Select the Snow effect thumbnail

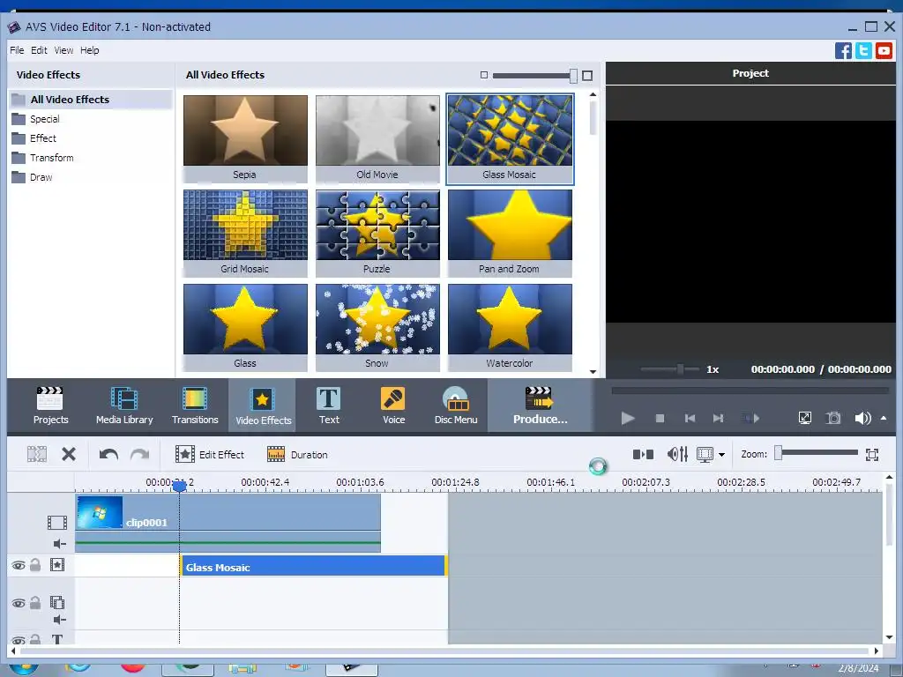point(377,327)
